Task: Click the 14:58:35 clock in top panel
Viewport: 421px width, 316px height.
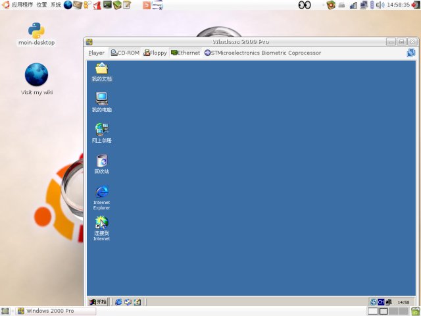Action: pyautogui.click(x=398, y=5)
